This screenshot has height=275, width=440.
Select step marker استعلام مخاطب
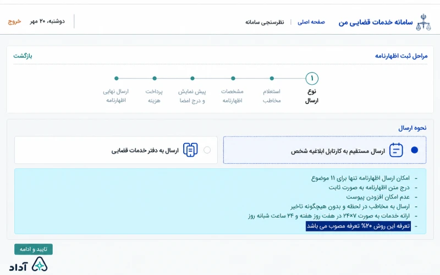[272, 79]
